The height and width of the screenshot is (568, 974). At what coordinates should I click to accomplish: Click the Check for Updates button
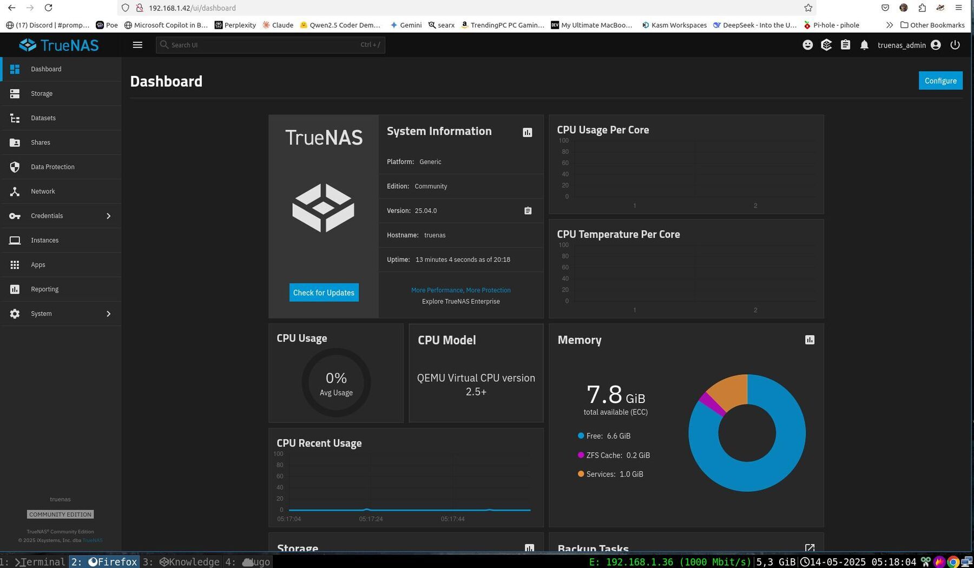click(324, 293)
